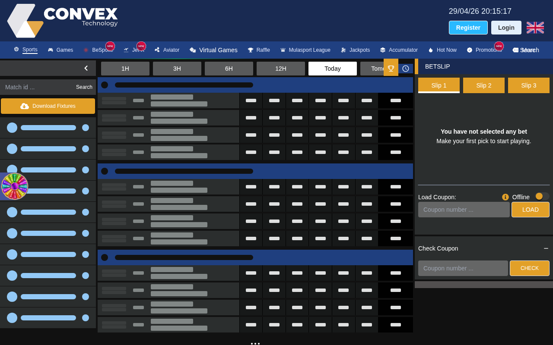The height and width of the screenshot is (345, 553).
Task: Open Accumulator from the top navigation
Action: click(x=399, y=50)
